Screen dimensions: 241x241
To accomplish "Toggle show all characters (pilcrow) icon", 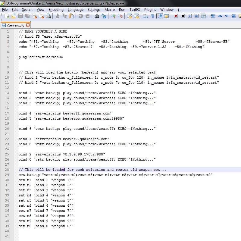I will (152, 16).
